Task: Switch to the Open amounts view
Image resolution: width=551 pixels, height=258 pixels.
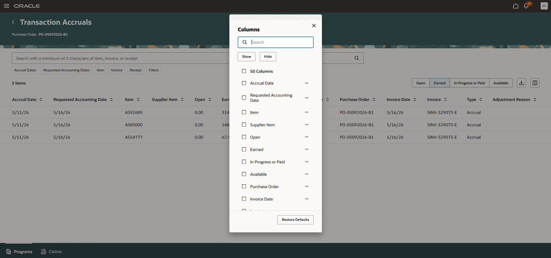Action: (421, 83)
